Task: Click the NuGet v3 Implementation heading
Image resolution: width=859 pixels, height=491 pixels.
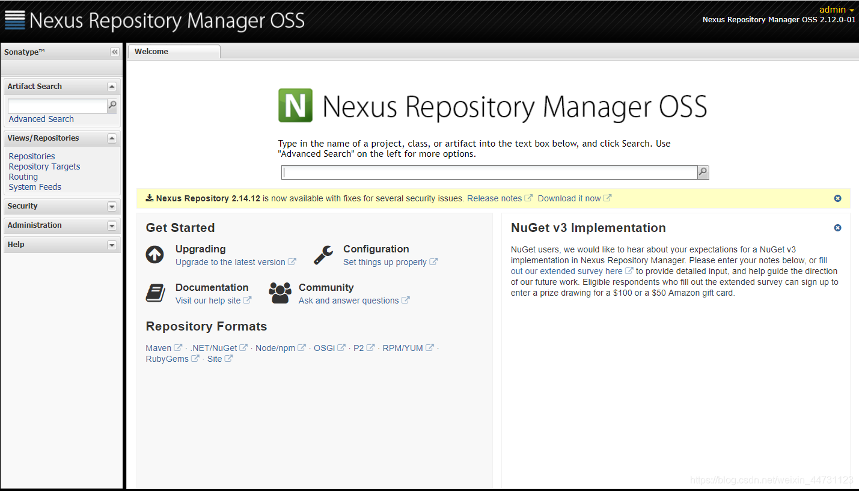Action: [x=588, y=228]
